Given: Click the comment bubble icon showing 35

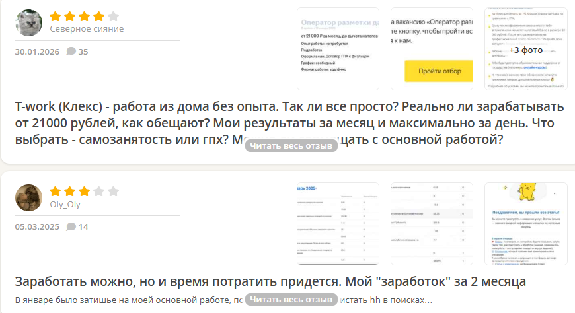Looking at the screenshot, I should click(x=71, y=52).
